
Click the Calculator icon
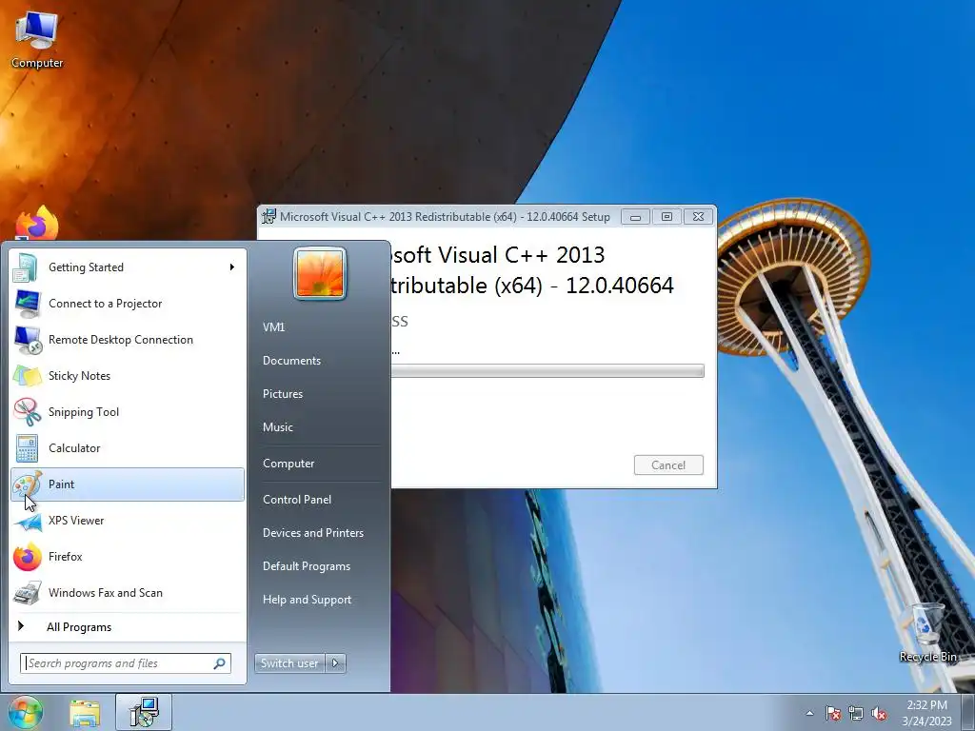27,448
